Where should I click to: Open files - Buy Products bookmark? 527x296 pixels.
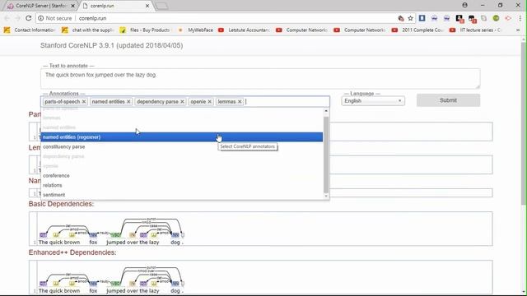click(146, 30)
